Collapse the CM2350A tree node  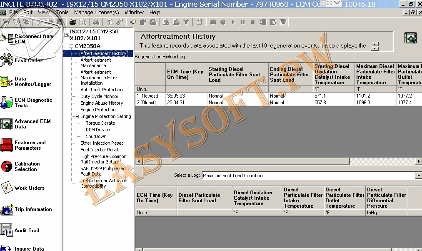tap(71, 46)
